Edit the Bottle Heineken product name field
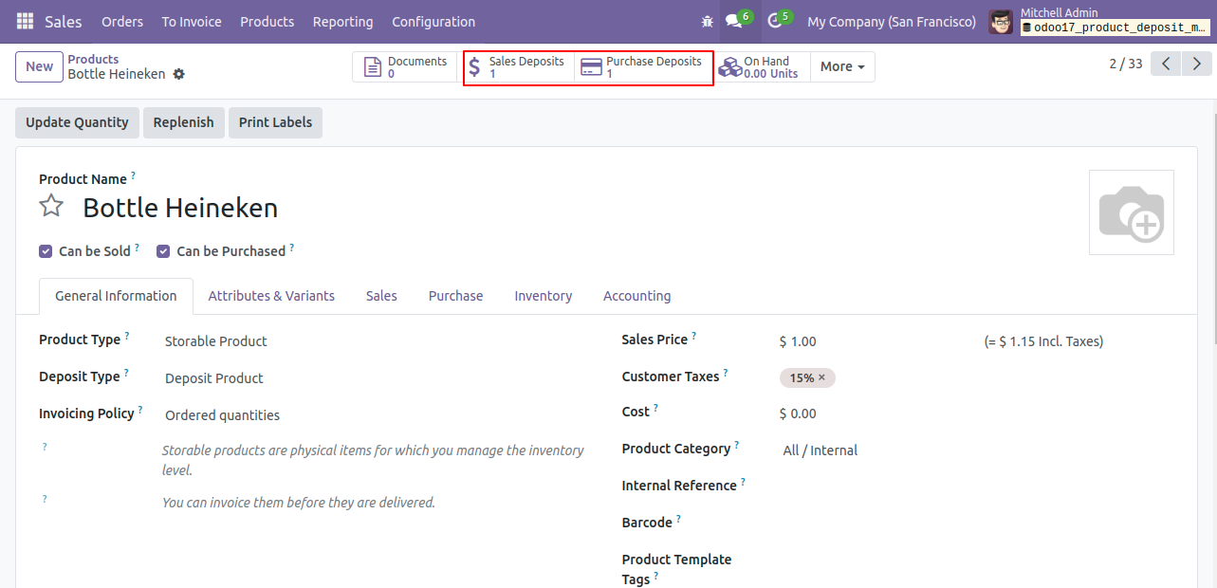Screen dimensions: 1217x588 click(180, 208)
